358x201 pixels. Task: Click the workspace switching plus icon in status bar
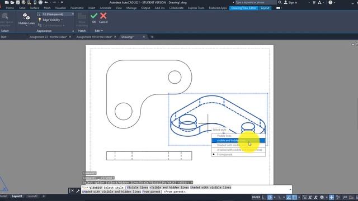click(x=332, y=197)
